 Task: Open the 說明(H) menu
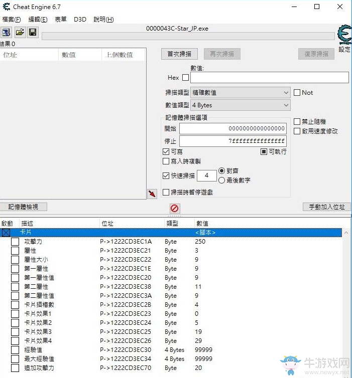point(103,19)
